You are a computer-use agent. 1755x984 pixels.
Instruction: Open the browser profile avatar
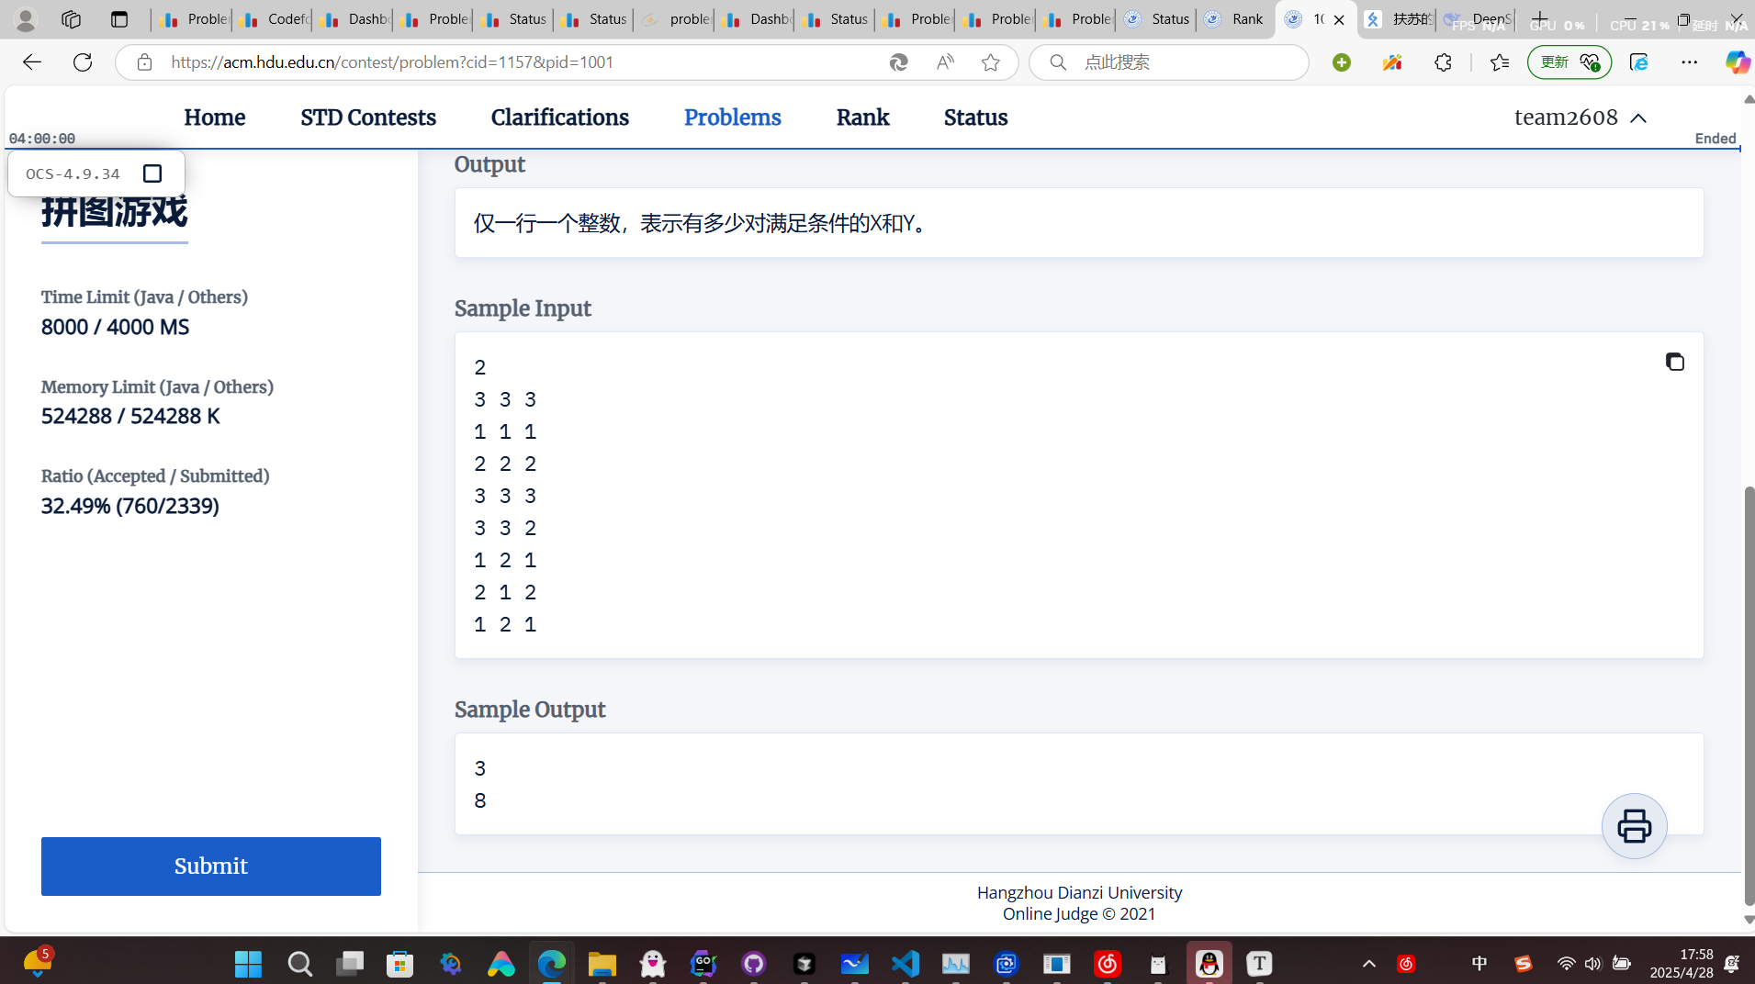(x=26, y=18)
